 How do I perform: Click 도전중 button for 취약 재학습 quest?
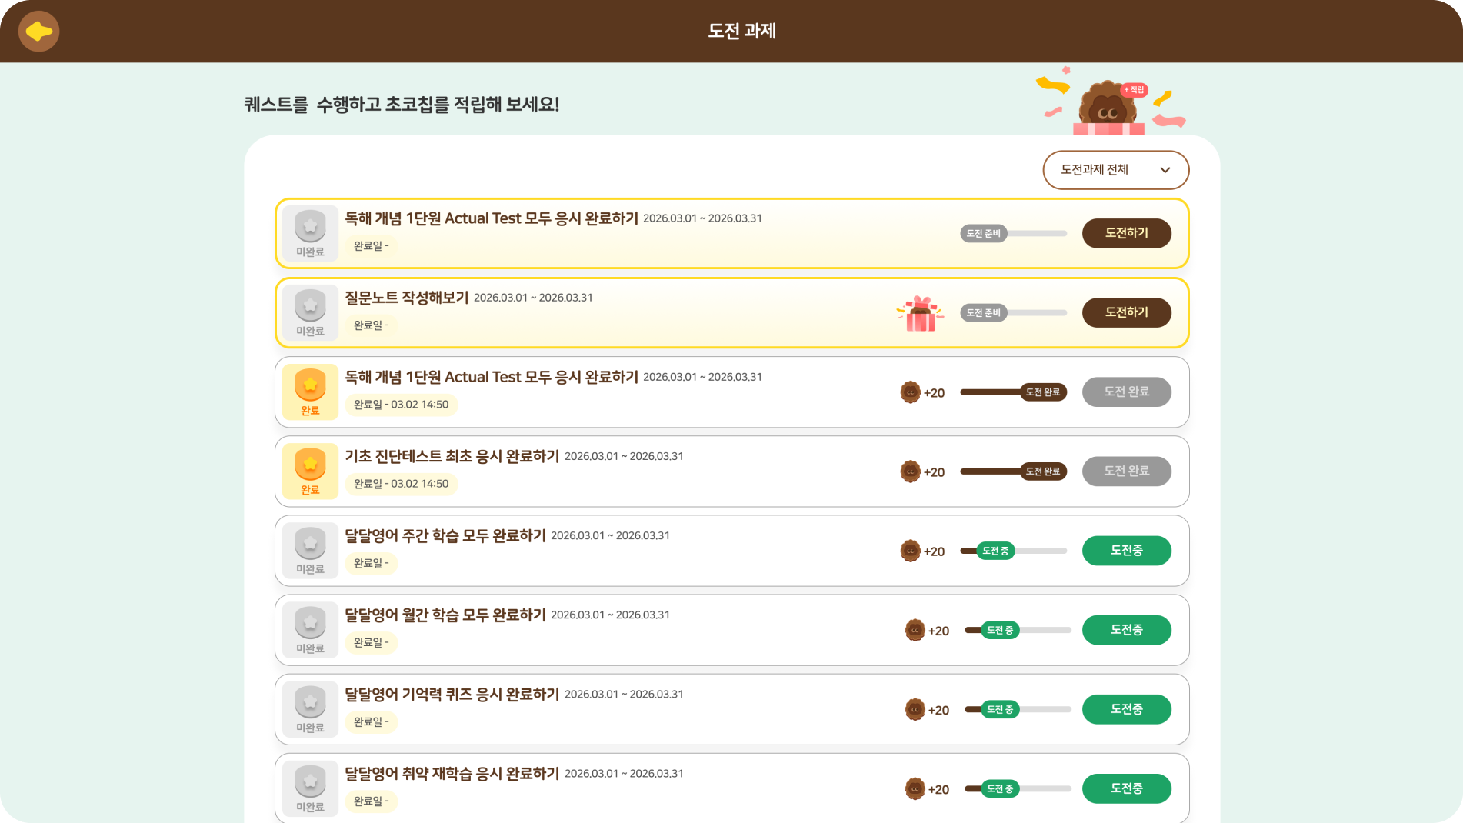coord(1126,788)
